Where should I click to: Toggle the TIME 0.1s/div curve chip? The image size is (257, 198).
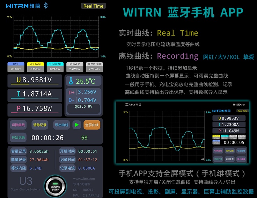tap(16, 67)
